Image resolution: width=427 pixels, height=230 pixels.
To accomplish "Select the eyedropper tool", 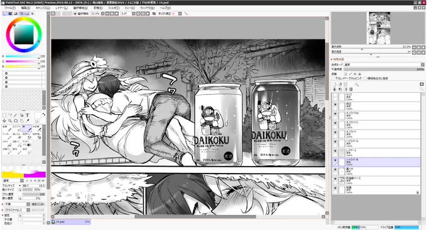I will tap(27, 121).
